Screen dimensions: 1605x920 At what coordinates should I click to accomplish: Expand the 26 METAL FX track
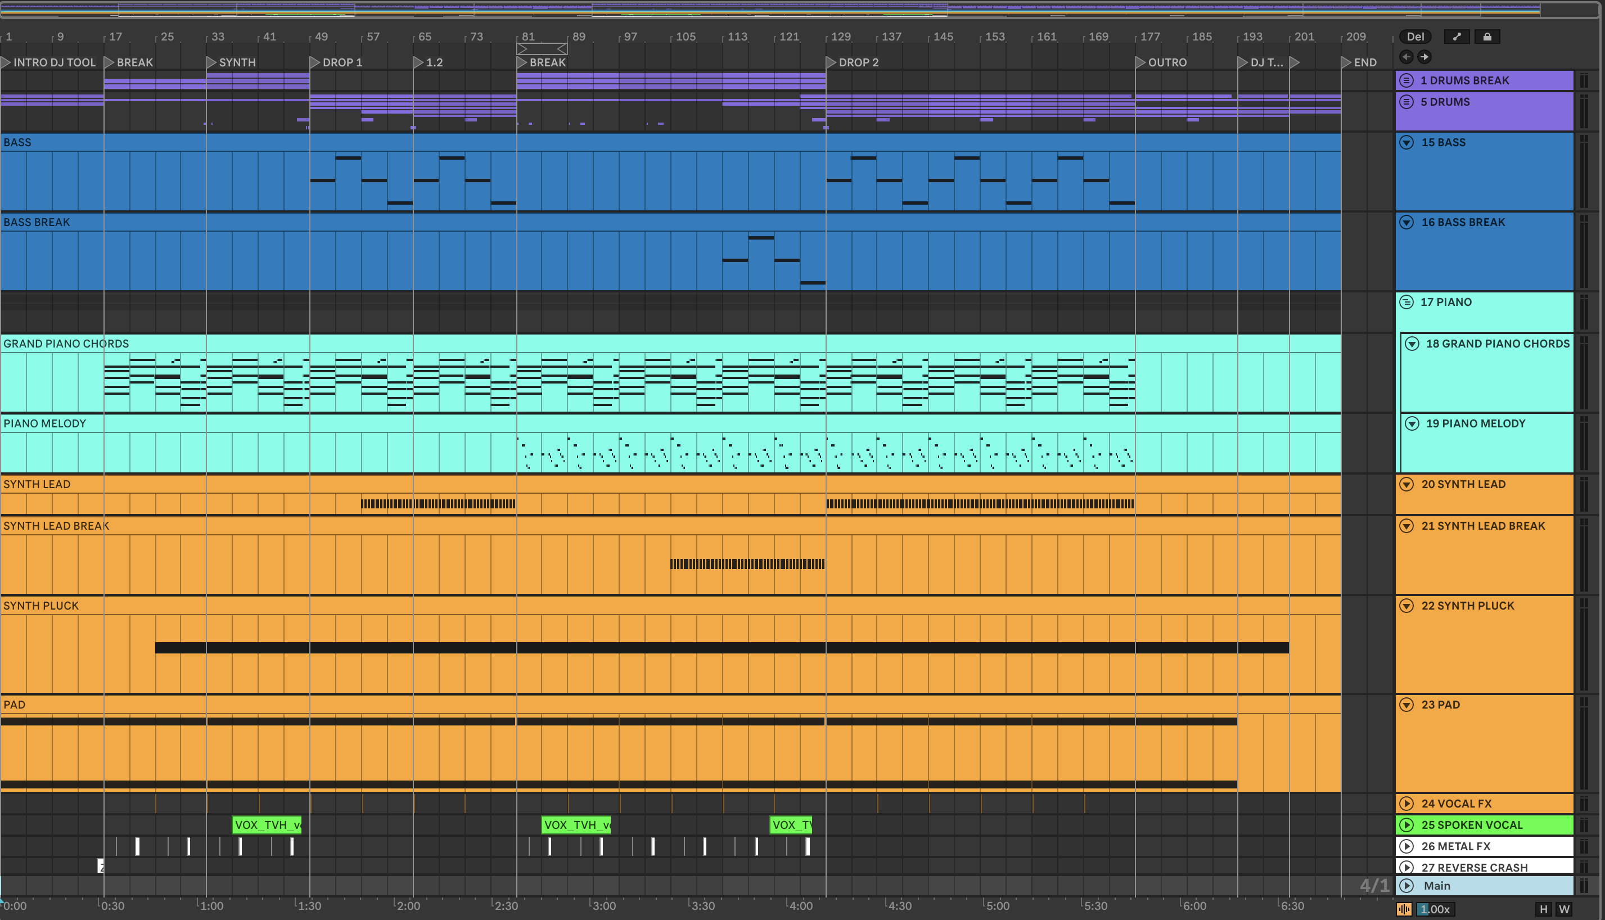point(1406,846)
